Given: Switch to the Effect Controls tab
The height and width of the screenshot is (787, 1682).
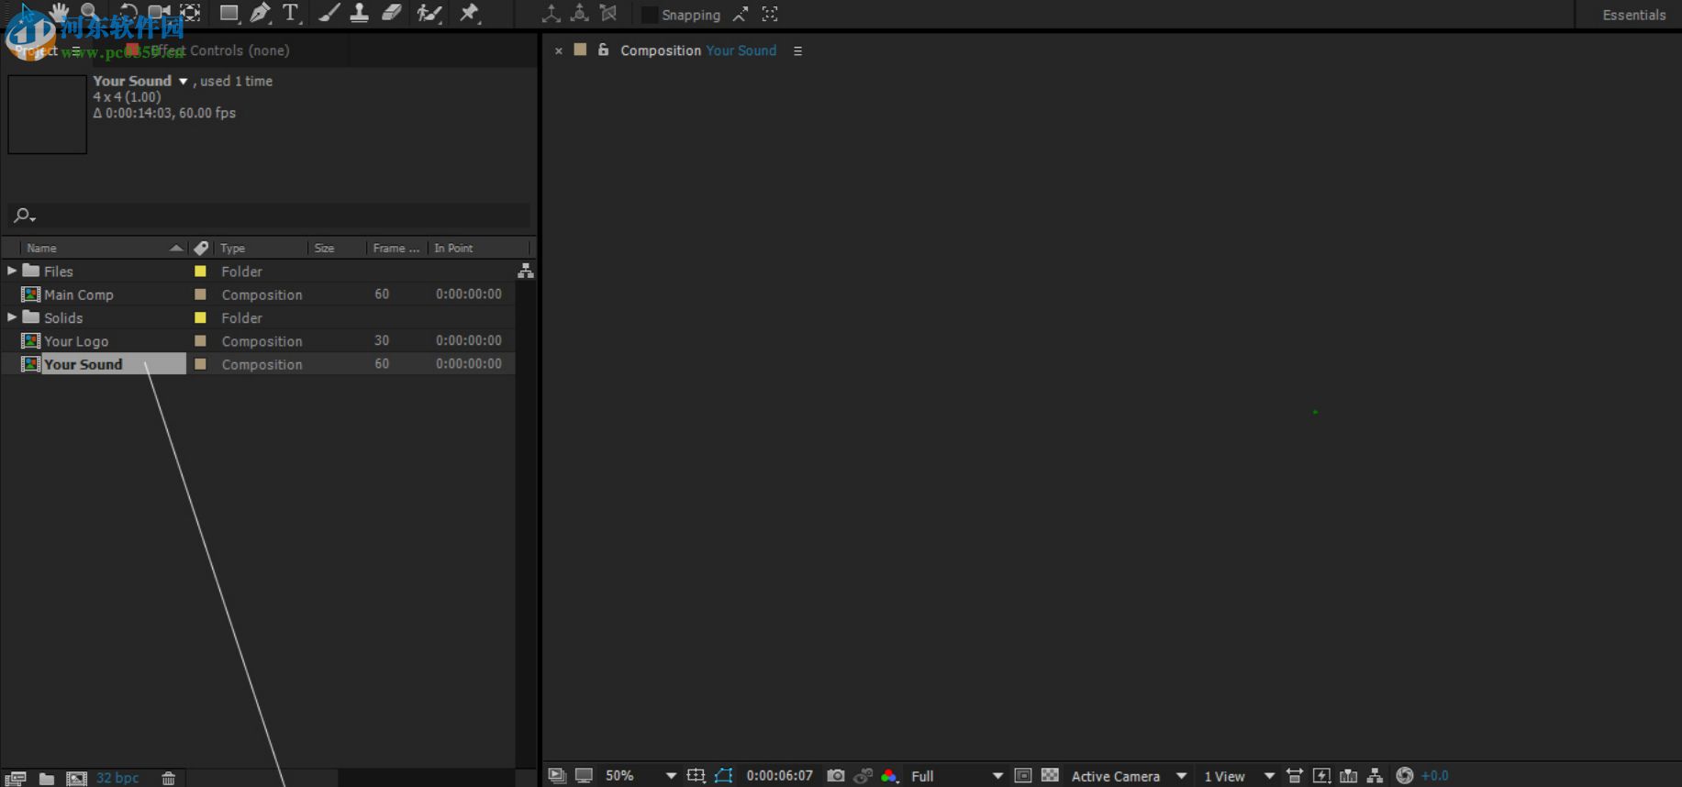Looking at the screenshot, I should click(x=220, y=50).
